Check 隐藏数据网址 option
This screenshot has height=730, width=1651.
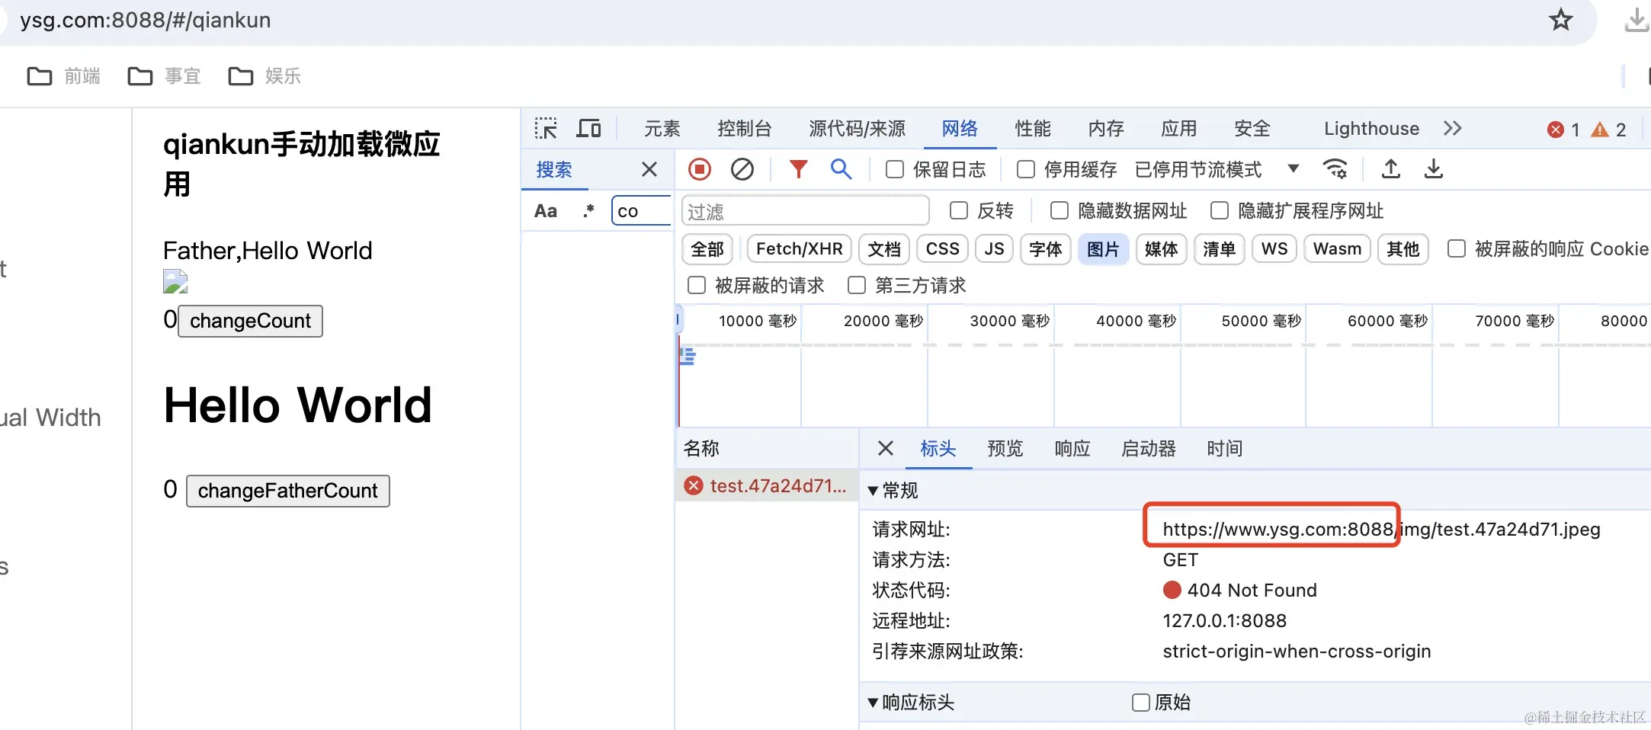(x=1060, y=210)
